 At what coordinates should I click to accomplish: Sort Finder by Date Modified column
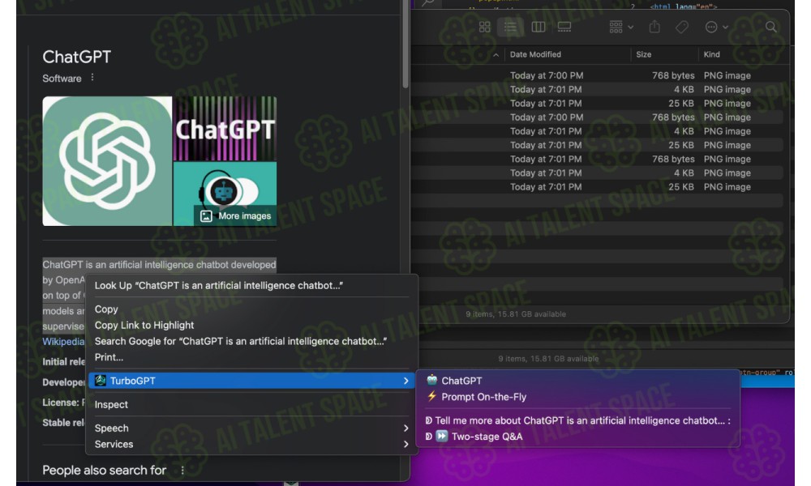pyautogui.click(x=535, y=54)
